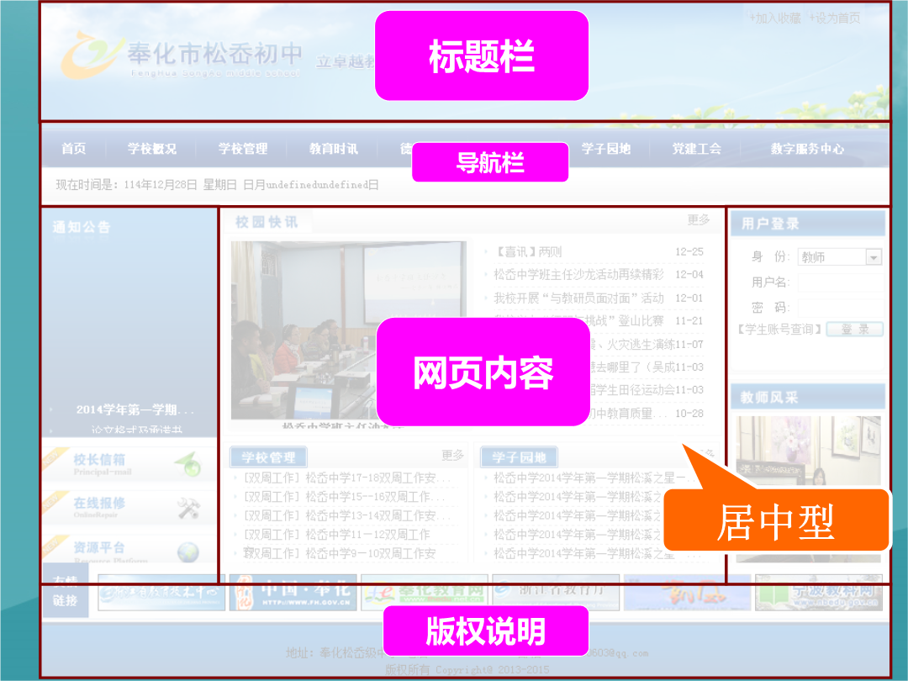Click the 校长信箱 link text
This screenshot has height=681, width=908.
[x=99, y=459]
